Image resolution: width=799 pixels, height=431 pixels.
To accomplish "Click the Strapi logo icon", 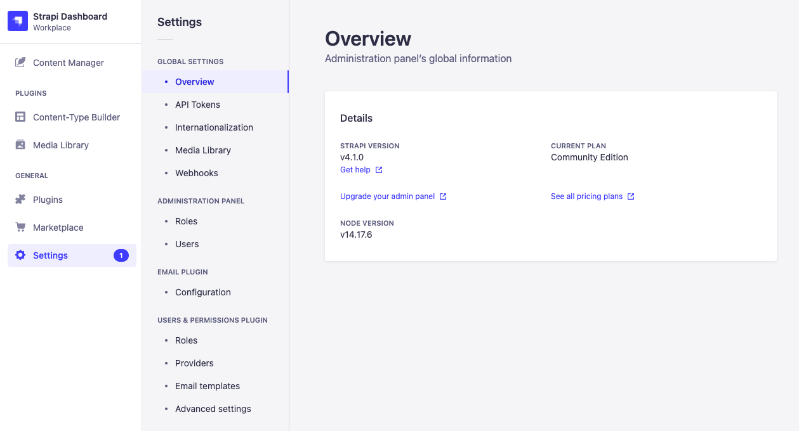I will click(18, 21).
